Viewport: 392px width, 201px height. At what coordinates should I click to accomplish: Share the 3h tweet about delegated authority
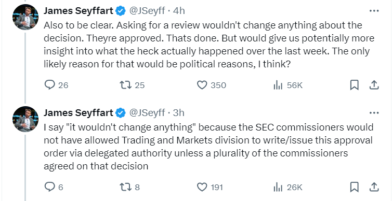[374, 187]
